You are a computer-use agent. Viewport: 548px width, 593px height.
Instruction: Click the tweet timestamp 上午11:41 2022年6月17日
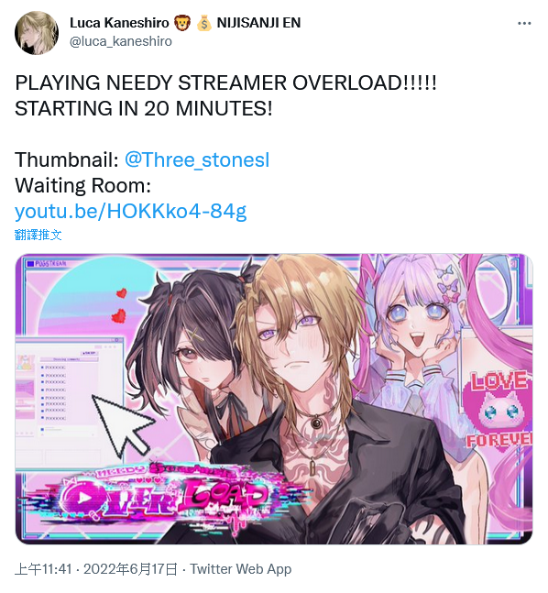tap(96, 569)
